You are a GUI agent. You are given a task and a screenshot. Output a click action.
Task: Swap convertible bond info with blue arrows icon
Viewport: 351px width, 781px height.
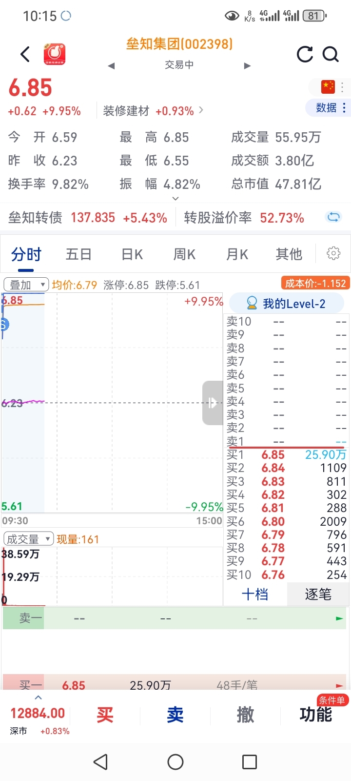pos(334,217)
